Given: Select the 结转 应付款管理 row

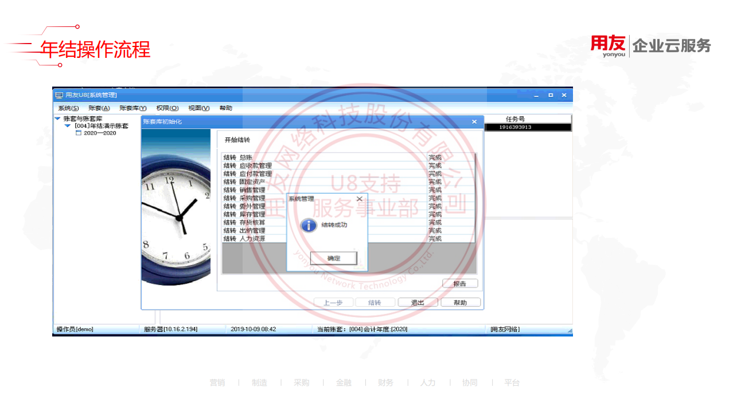Looking at the screenshot, I should (x=349, y=174).
